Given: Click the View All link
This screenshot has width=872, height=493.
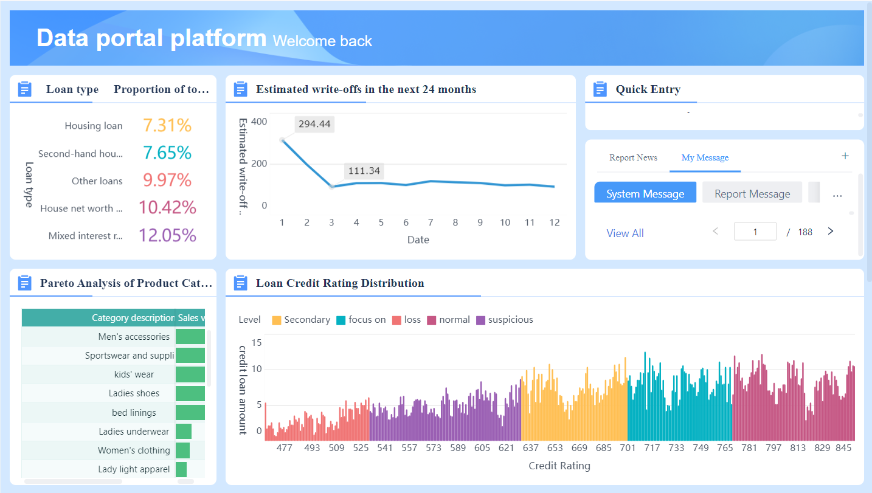Looking at the screenshot, I should (x=625, y=233).
